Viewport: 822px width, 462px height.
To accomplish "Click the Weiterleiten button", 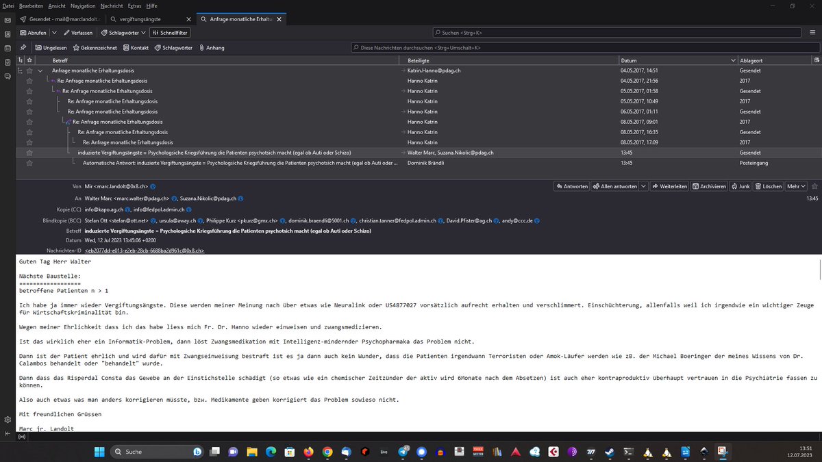I will click(669, 186).
